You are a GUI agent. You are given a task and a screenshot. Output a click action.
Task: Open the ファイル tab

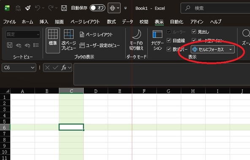pos(9,22)
